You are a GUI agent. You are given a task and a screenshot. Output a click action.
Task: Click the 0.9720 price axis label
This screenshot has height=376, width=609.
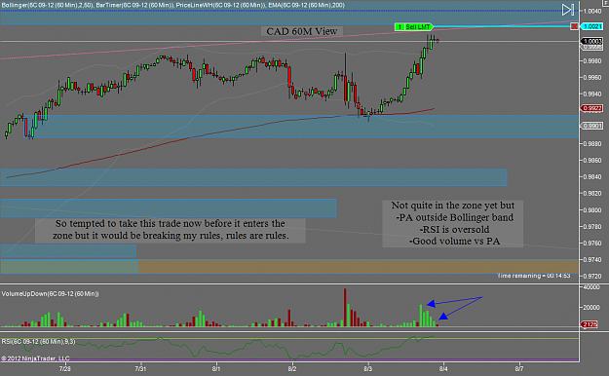coord(592,277)
